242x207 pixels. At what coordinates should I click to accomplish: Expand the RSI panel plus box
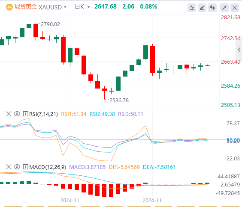[x=25, y=114]
